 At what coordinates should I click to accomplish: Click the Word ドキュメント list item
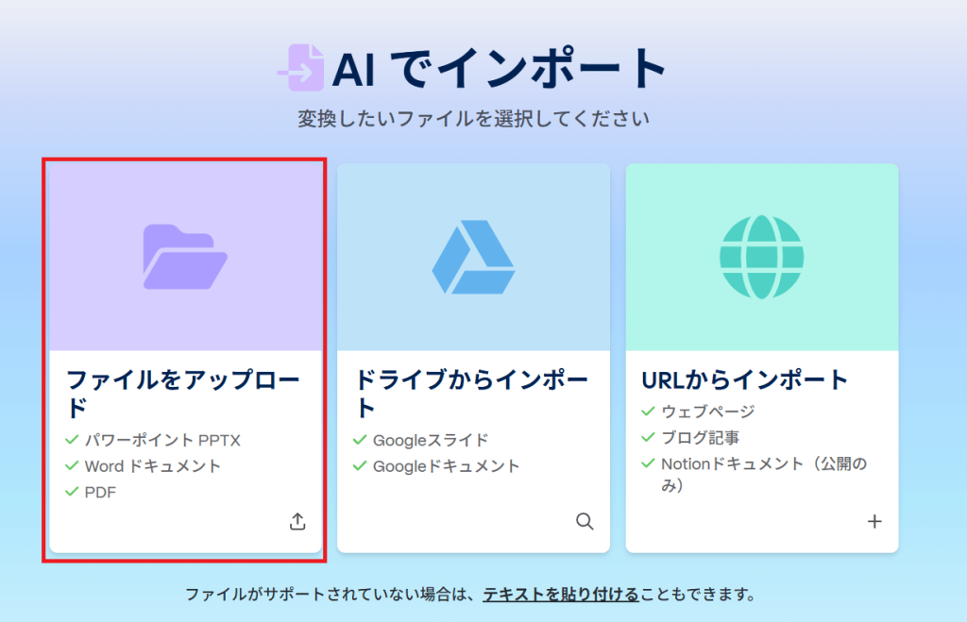(x=152, y=466)
